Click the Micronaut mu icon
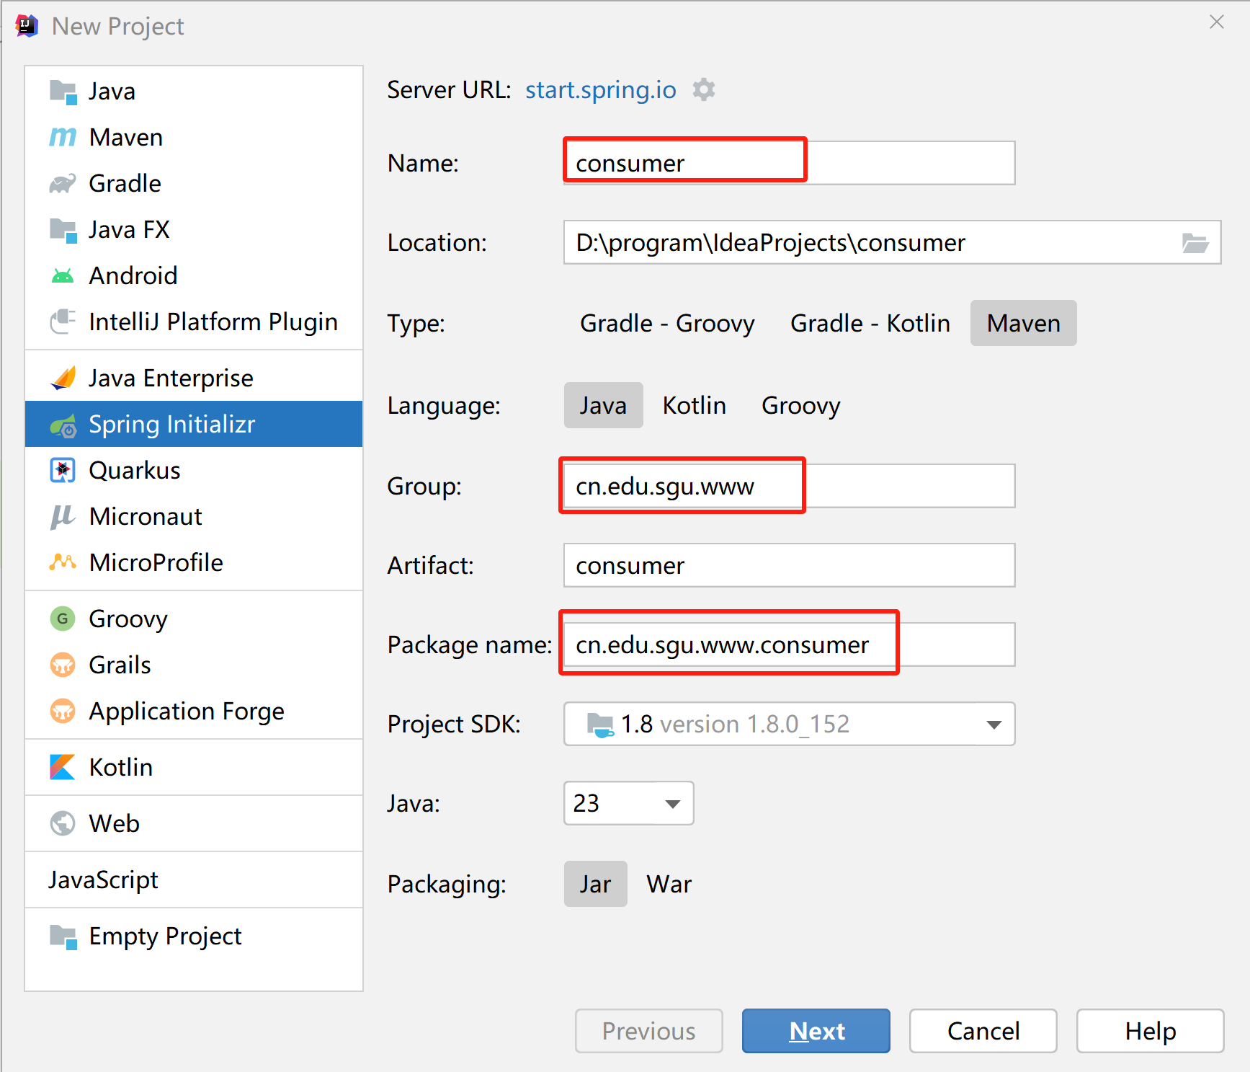The width and height of the screenshot is (1250, 1072). point(63,516)
